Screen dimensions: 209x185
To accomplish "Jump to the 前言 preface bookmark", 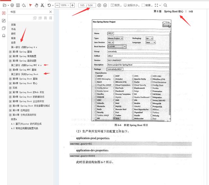I will pos(13,38).
